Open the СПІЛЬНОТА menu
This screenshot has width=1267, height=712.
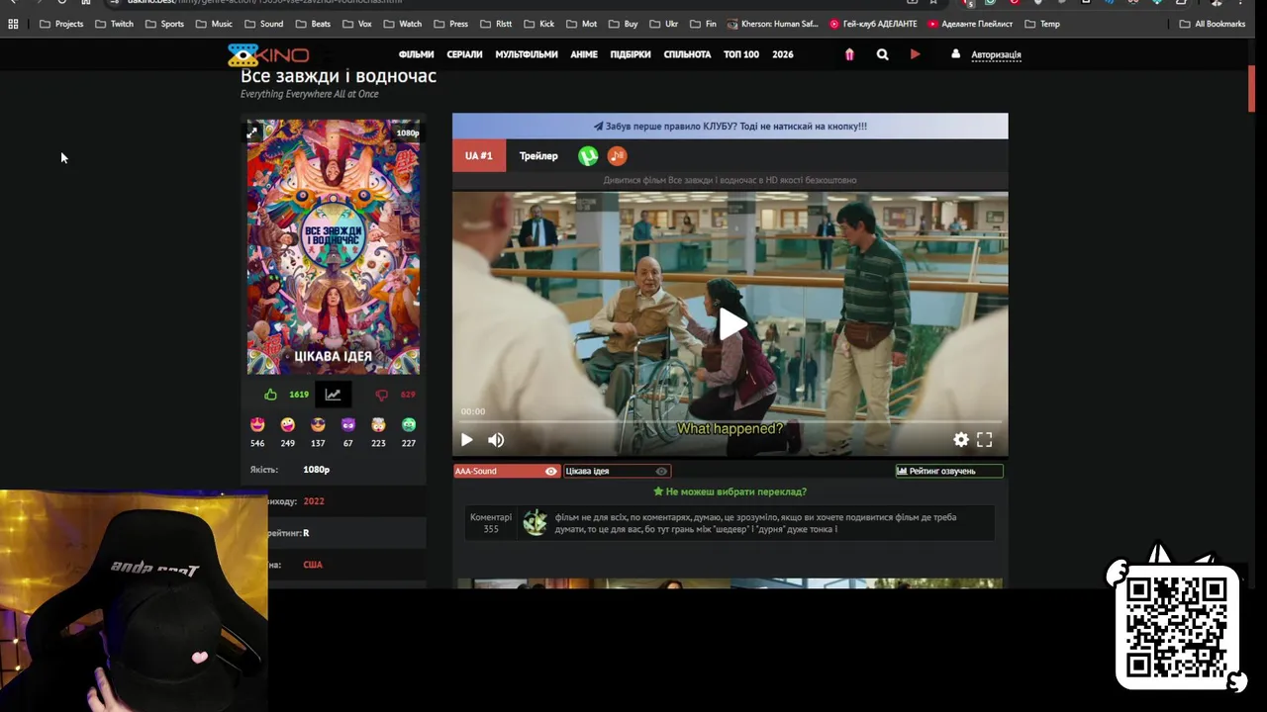click(x=687, y=54)
